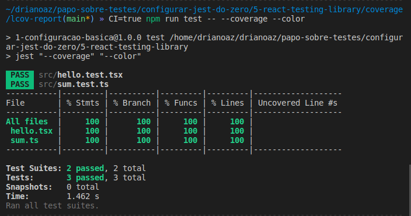Image resolution: width=411 pixels, height=216 pixels.
Task: Click the % Lines value for All files
Action: pyautogui.click(x=237, y=121)
